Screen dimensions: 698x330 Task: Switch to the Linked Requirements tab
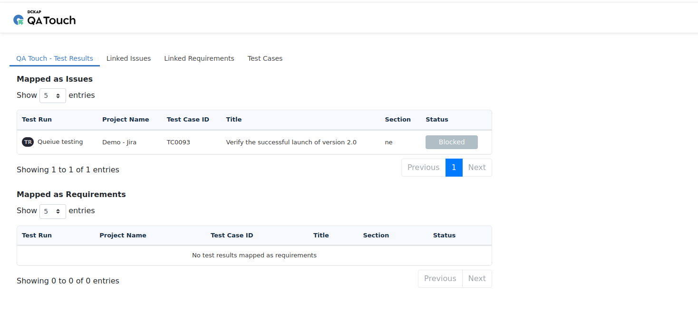(x=199, y=58)
